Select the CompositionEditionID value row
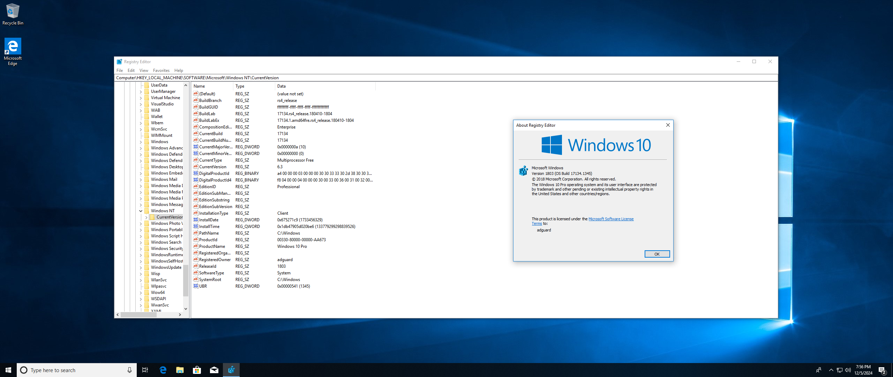Screen dimensions: 893x377 (283, 127)
